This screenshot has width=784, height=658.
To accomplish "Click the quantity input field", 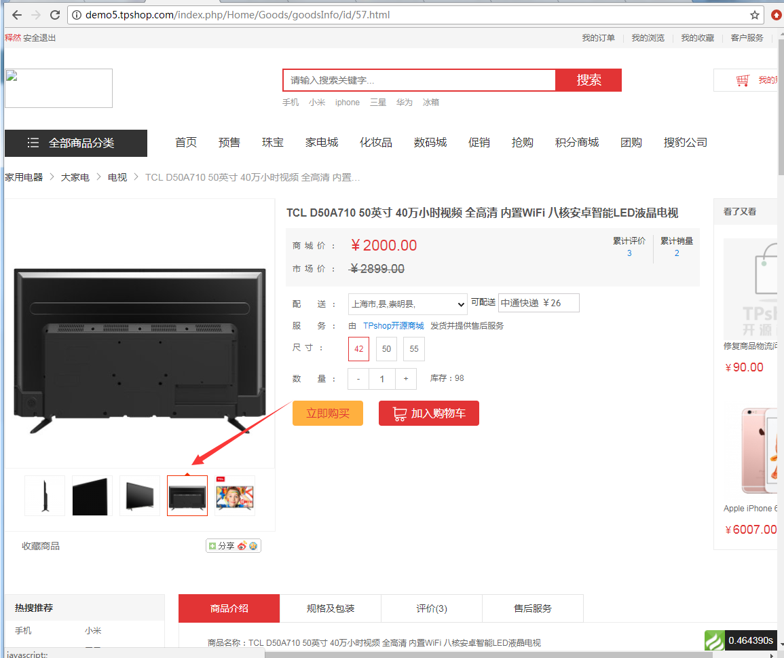I will pos(382,379).
